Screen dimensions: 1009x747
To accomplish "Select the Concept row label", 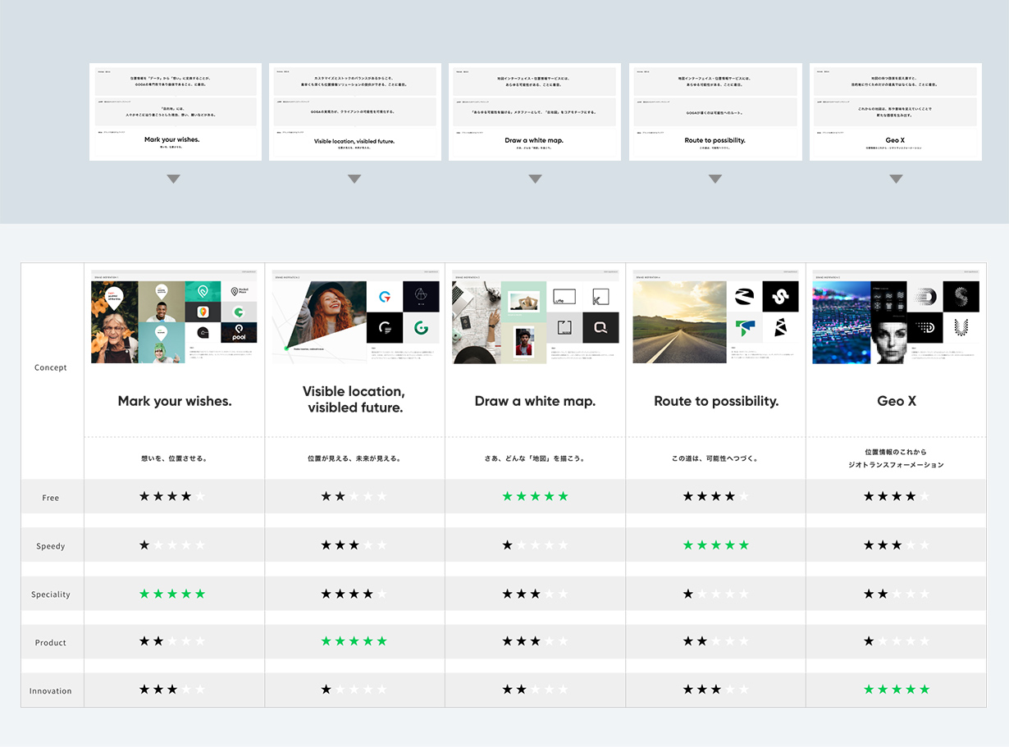I will (x=51, y=367).
